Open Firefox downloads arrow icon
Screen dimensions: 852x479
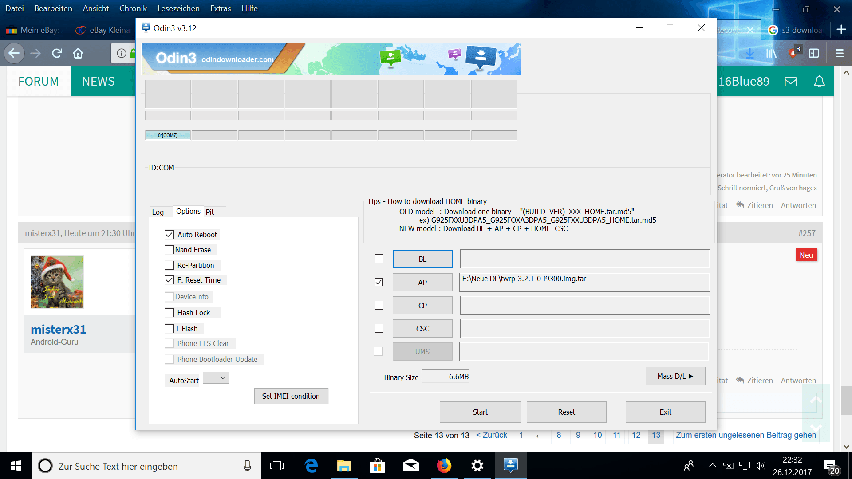tap(750, 54)
